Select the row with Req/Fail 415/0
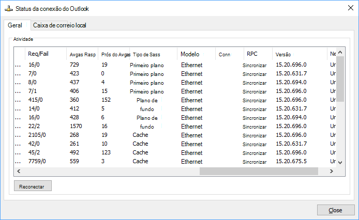Image resolution: width=359 pixels, height=220 pixels. coord(175,100)
